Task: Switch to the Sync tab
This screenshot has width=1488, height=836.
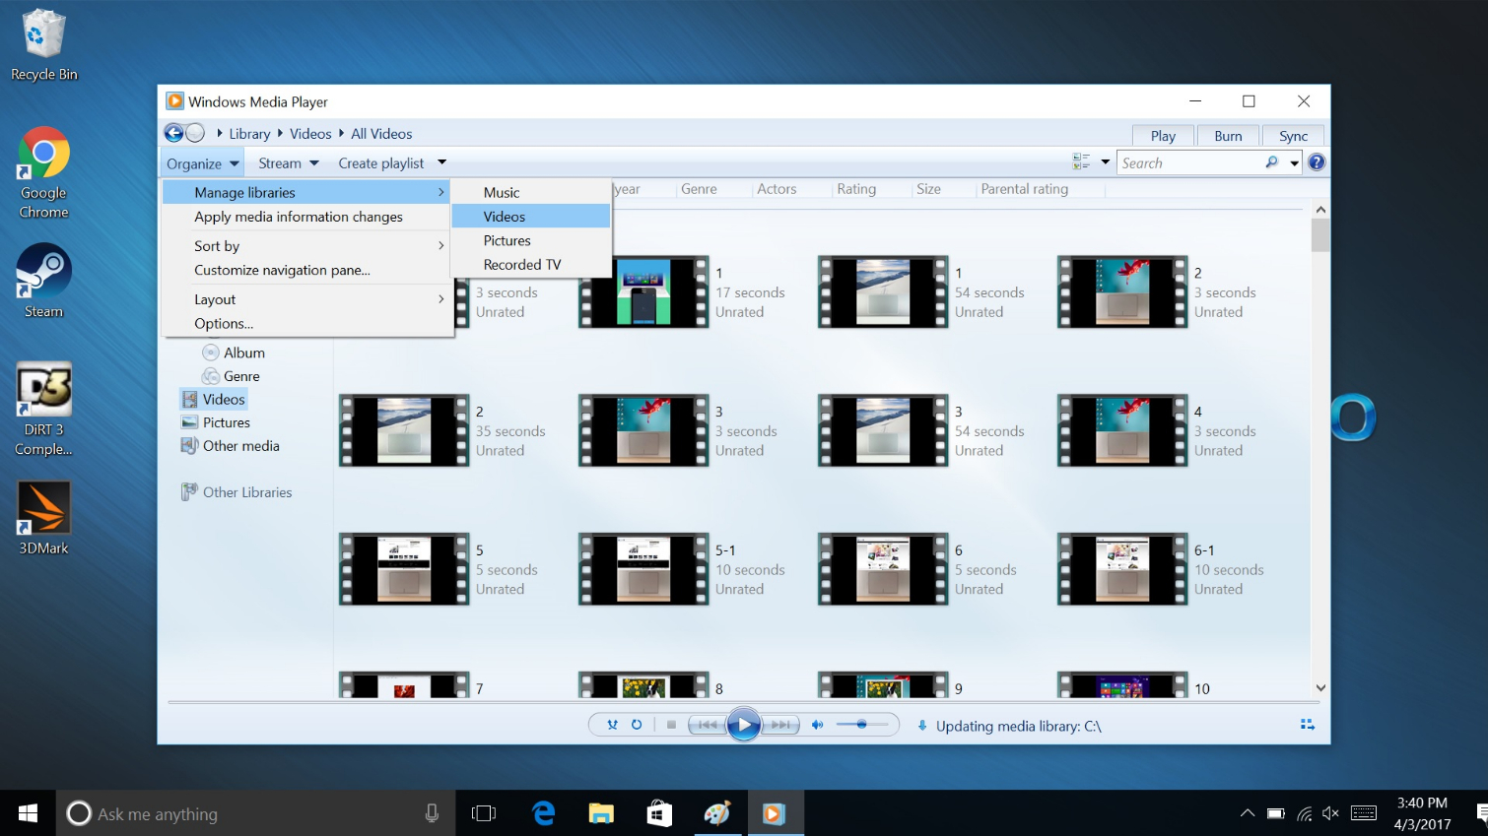Action: [1293, 136]
